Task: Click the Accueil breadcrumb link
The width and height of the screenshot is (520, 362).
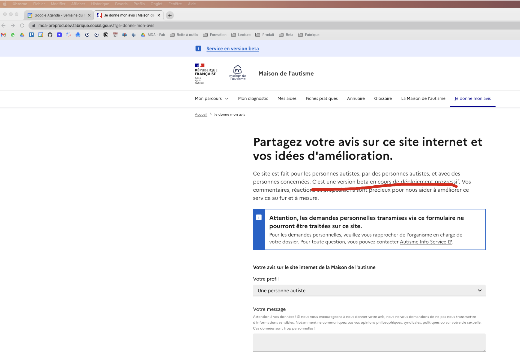Action: 201,114
